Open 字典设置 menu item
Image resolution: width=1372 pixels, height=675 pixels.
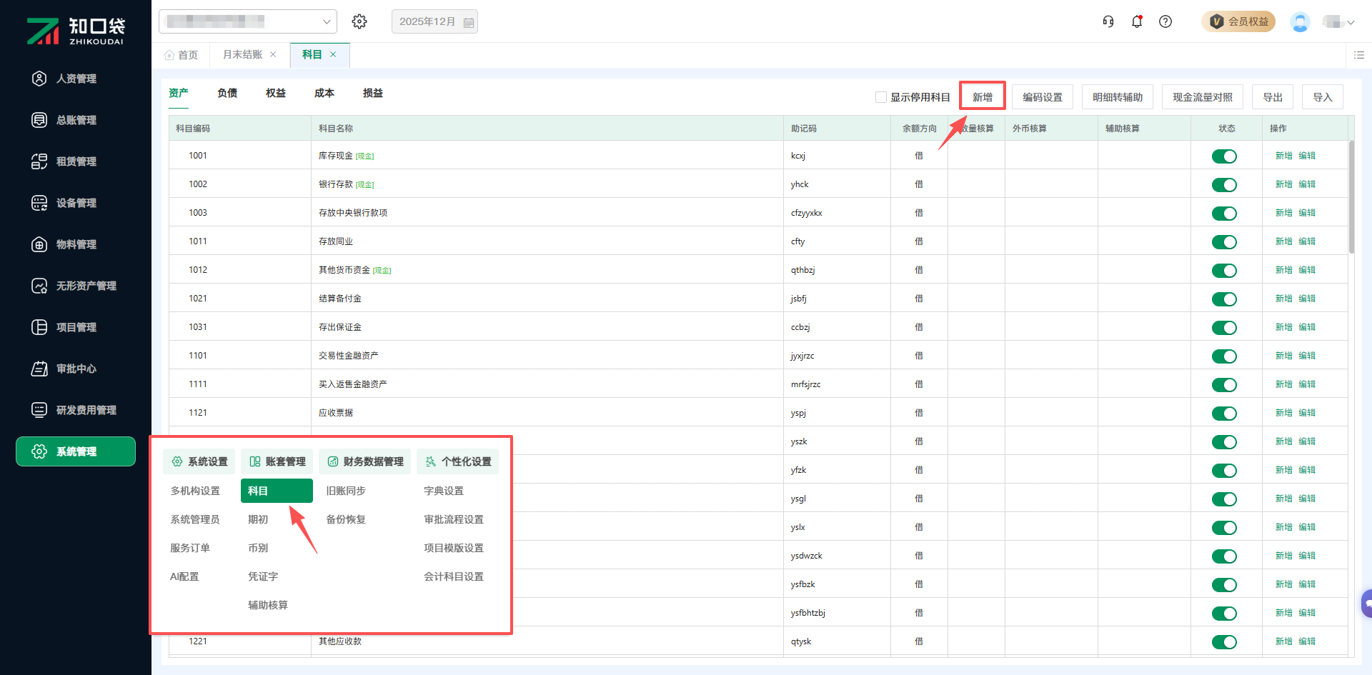(x=444, y=491)
